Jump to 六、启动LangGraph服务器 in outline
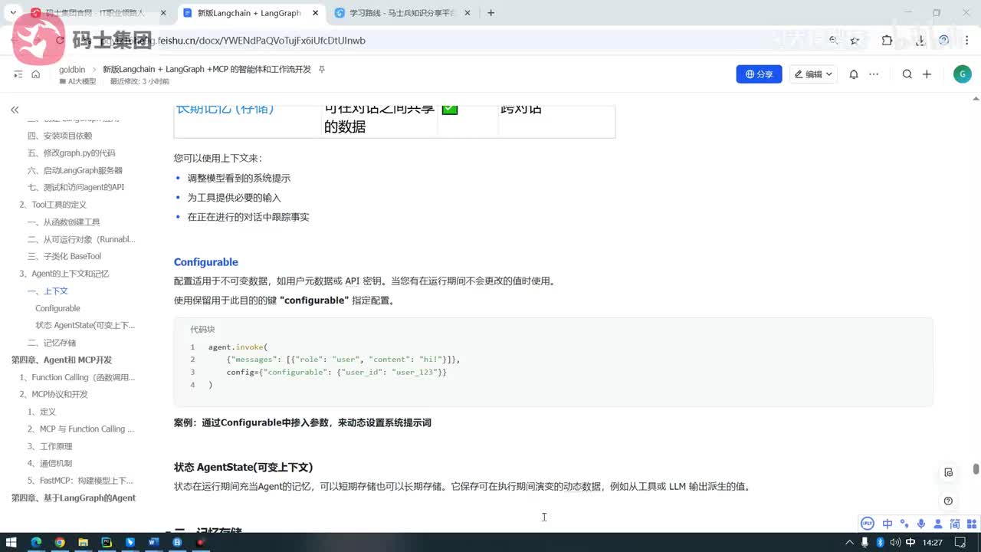Viewport: 981px width, 552px height. pyautogui.click(x=75, y=170)
